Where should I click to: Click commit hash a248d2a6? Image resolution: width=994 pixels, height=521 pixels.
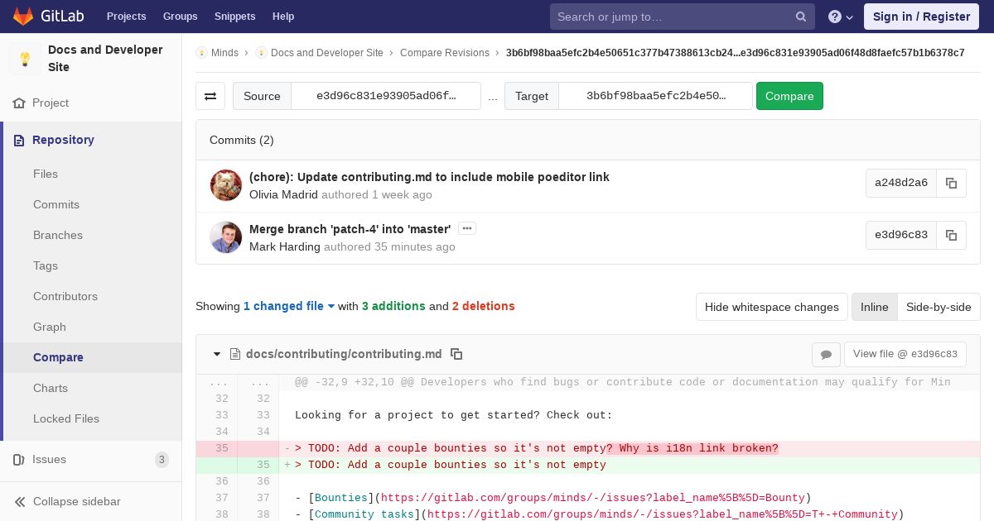point(901,184)
